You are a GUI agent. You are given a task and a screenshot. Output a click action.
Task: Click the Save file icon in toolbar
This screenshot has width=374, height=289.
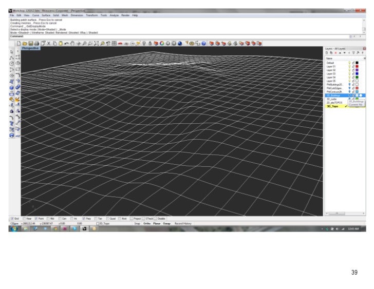tap(30, 44)
